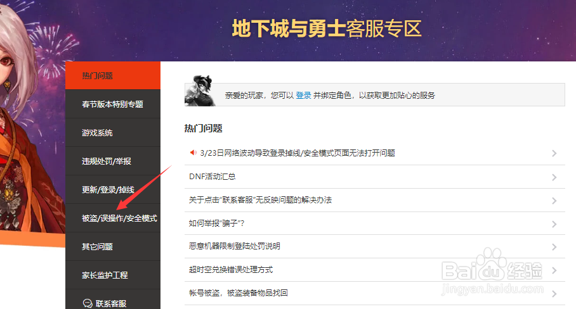Viewport: 576px width, 309px height.
Task: Expand chevron on 超时空兑换错误 row
Action: click(x=554, y=270)
